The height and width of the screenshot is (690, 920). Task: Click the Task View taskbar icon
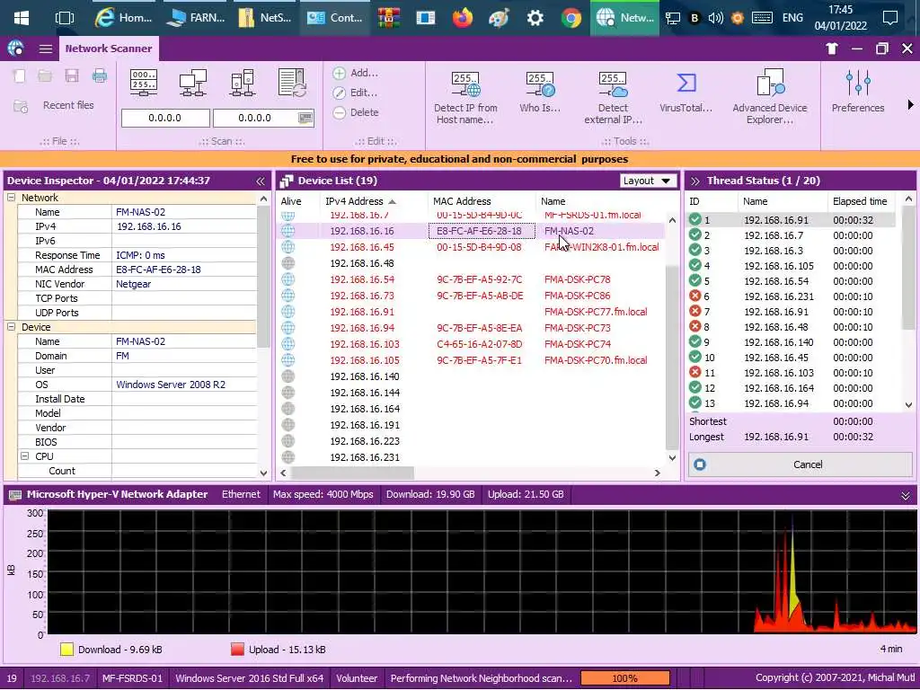click(x=64, y=18)
